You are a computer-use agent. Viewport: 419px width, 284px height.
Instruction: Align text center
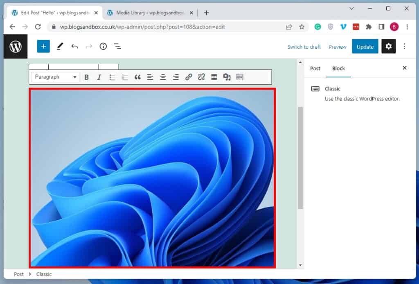coord(163,77)
